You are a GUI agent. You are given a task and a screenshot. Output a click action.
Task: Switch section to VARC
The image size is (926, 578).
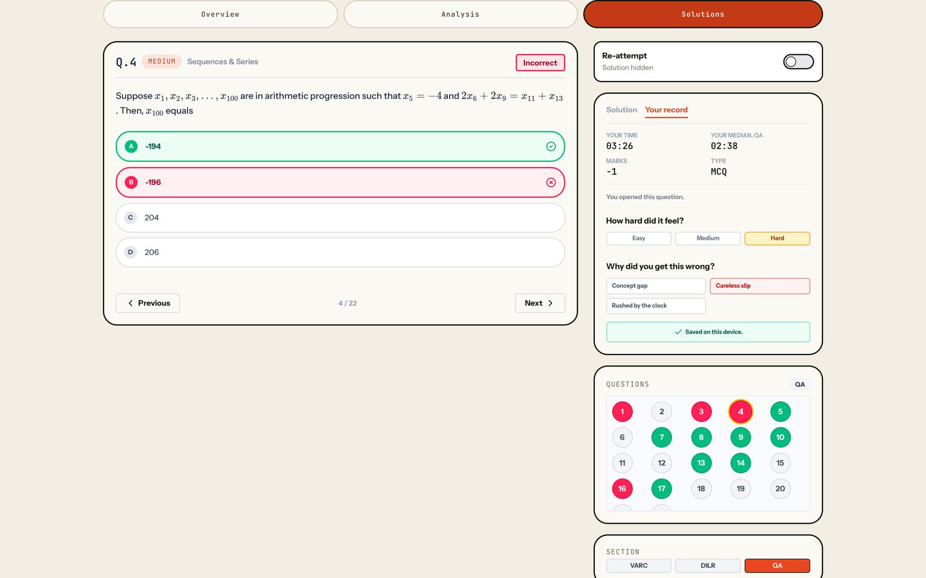[638, 566]
